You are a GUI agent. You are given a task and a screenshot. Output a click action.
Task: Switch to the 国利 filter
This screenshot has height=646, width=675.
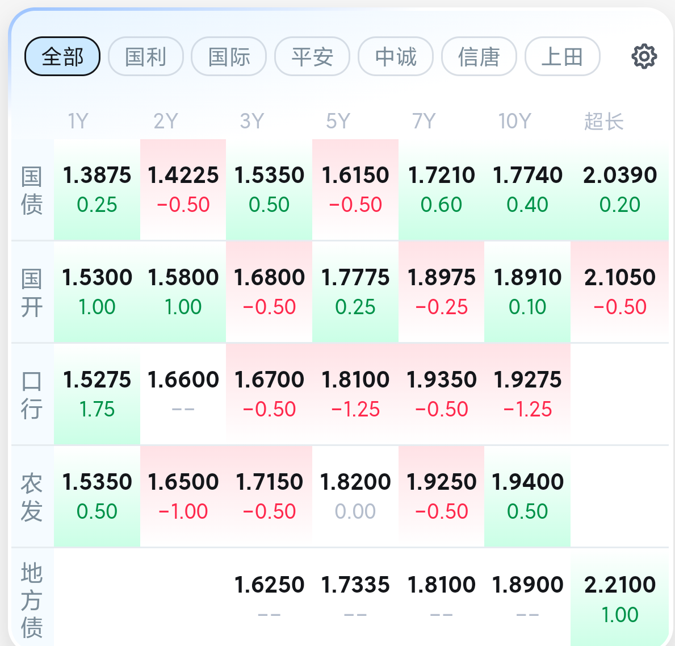pyautogui.click(x=145, y=56)
